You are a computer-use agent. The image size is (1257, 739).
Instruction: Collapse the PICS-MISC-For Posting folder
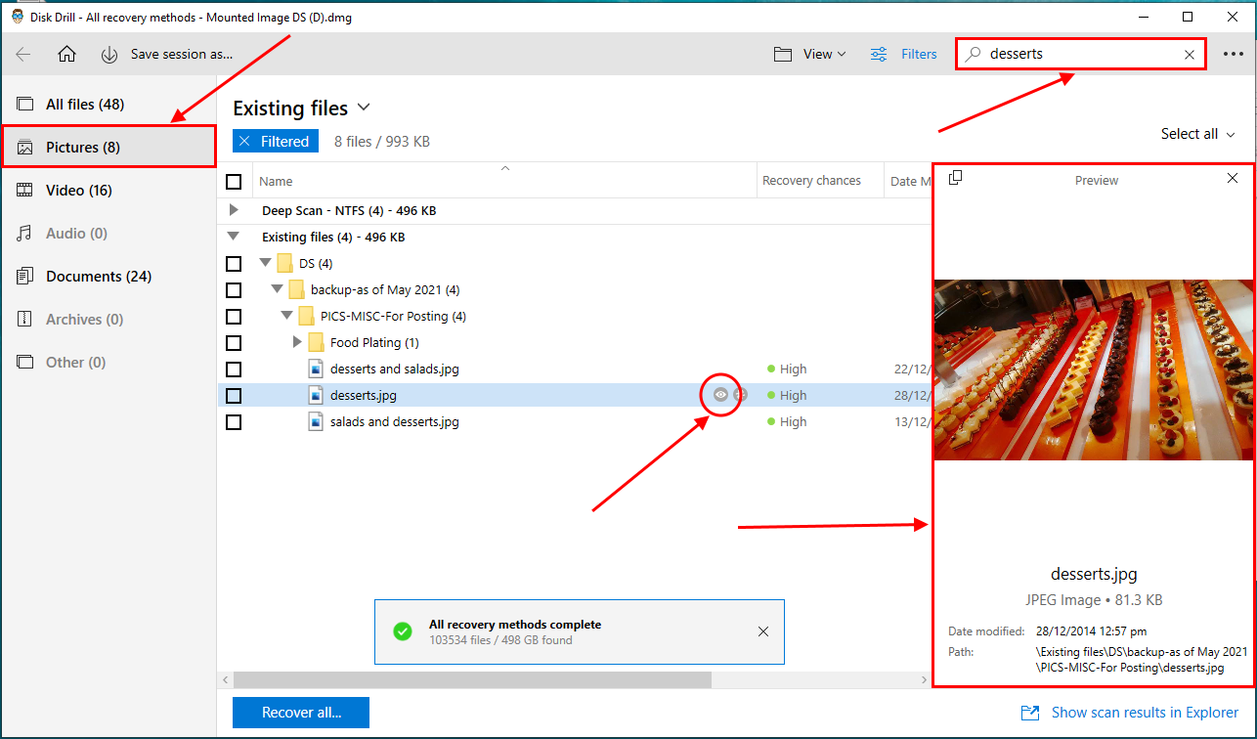tap(286, 316)
